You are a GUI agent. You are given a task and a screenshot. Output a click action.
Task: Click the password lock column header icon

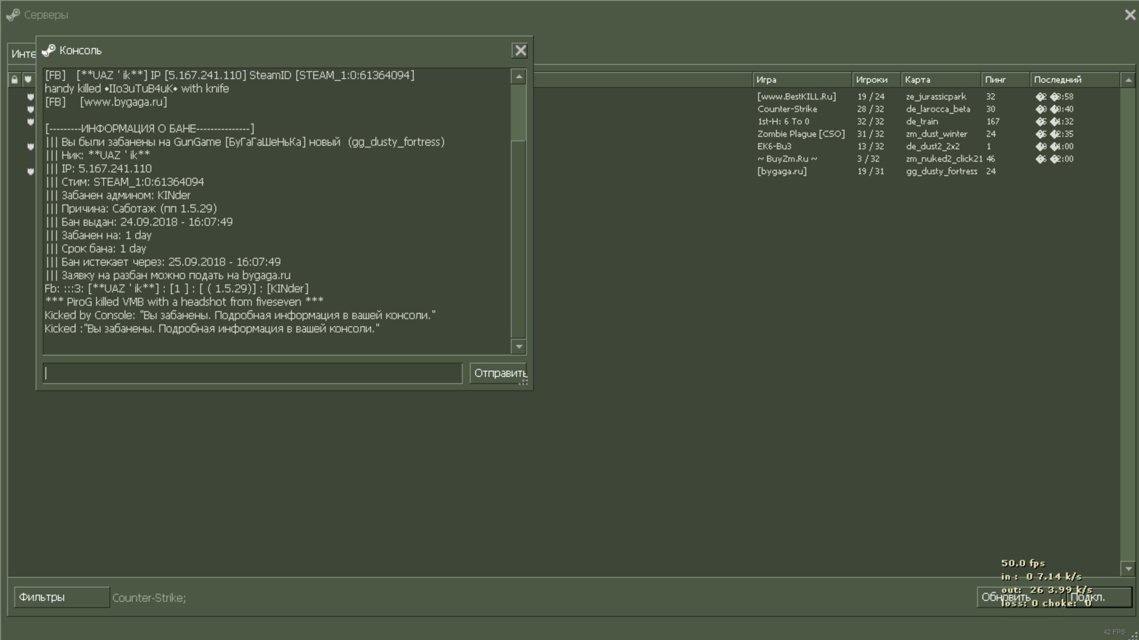[x=15, y=79]
